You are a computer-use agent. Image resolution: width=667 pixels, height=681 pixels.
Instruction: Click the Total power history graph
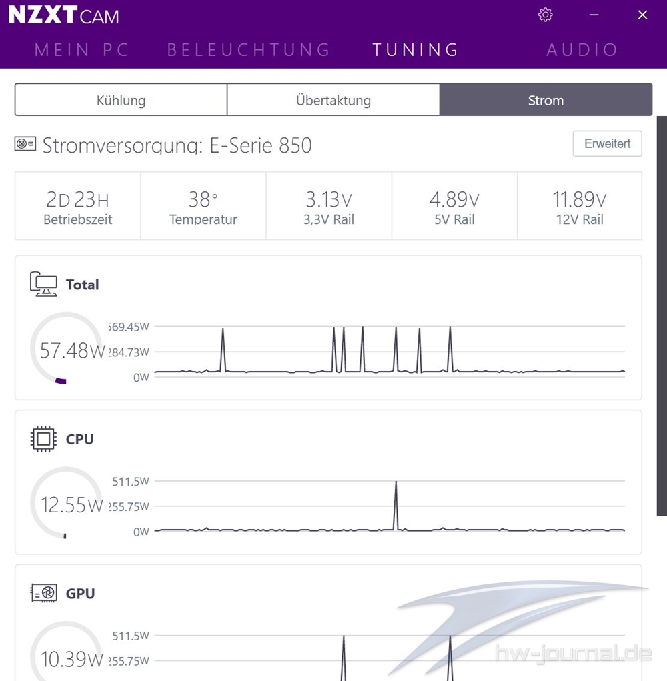point(390,351)
